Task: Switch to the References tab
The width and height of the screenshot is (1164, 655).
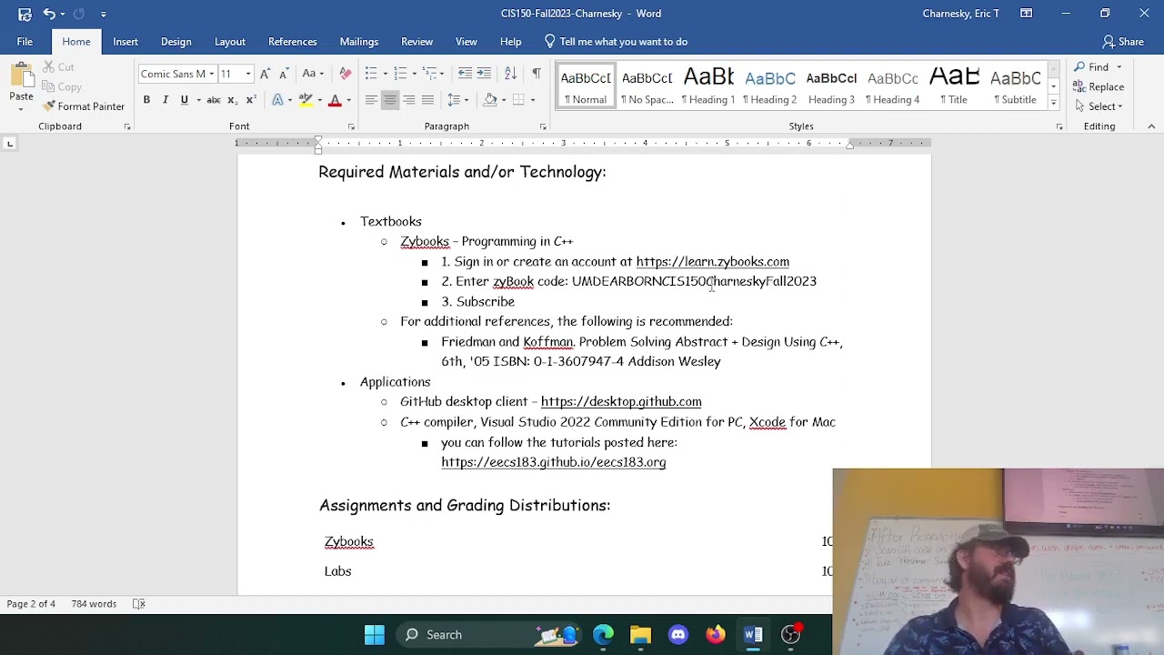Action: 293,42
